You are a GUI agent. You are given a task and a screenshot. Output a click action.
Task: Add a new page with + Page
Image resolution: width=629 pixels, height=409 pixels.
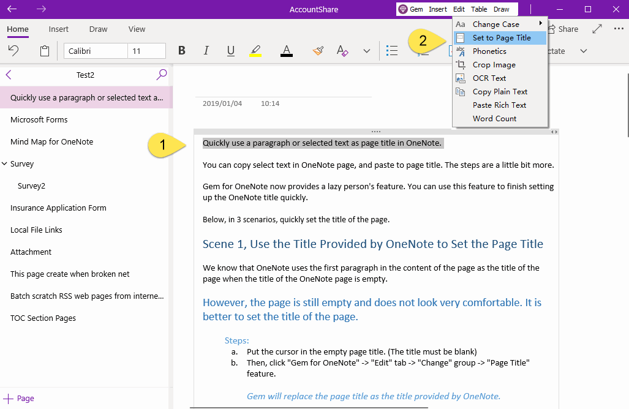18,398
